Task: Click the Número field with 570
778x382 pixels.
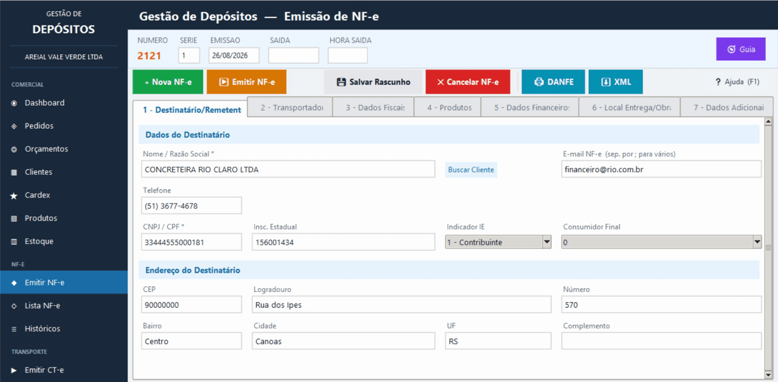Action: 661,305
